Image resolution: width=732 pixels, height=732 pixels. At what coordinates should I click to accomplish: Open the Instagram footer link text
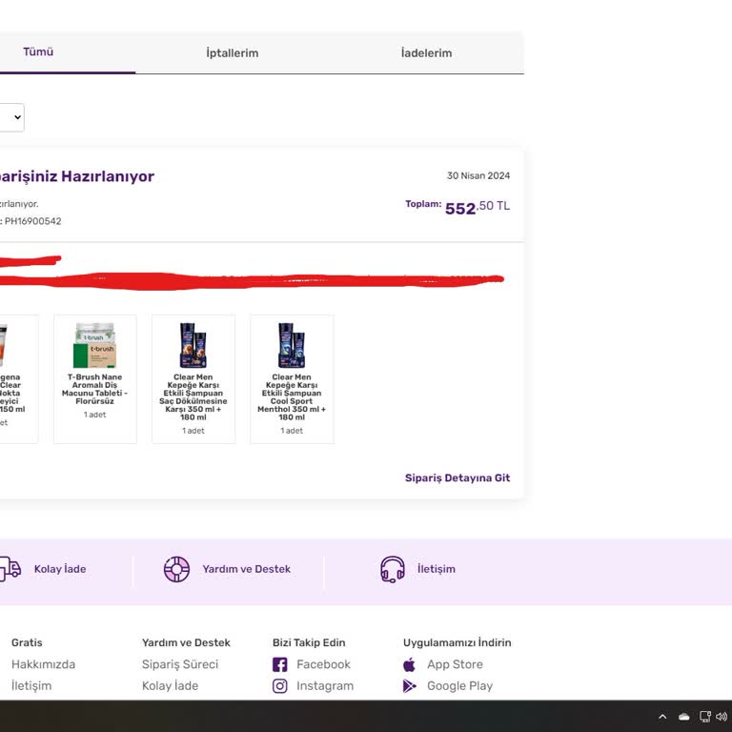tap(325, 686)
